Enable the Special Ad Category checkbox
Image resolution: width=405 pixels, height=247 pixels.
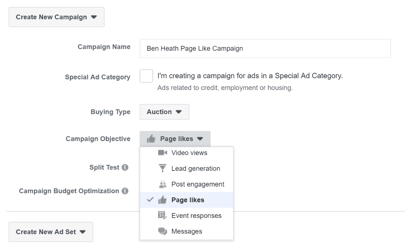point(146,76)
